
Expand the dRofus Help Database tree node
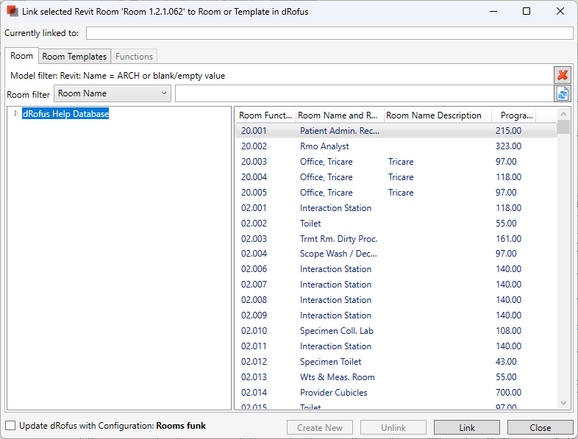coord(16,114)
